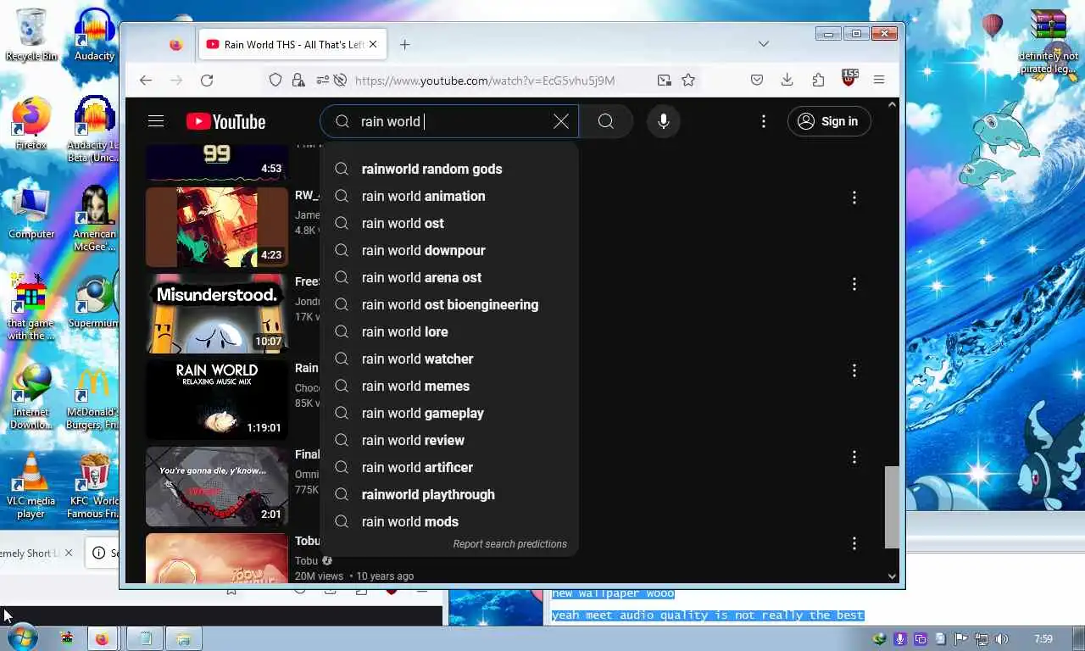The height and width of the screenshot is (651, 1085).
Task: Open more options for the Misunderstood video
Action: [854, 284]
